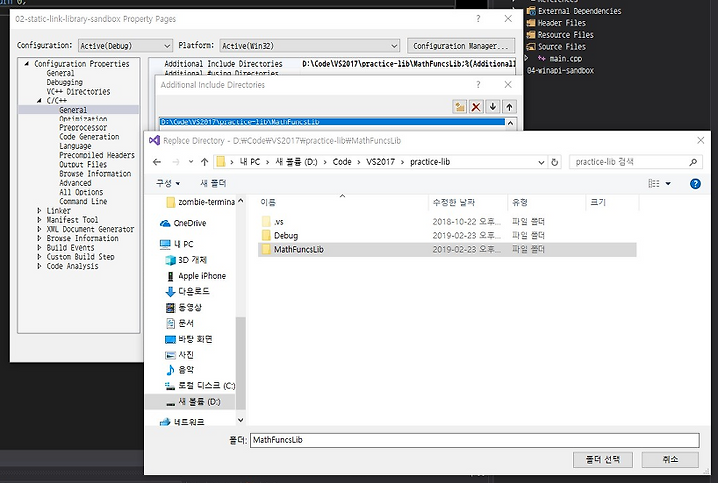The width and height of the screenshot is (718, 483).
Task: Go back in Replace Directory dialog
Action: click(157, 162)
